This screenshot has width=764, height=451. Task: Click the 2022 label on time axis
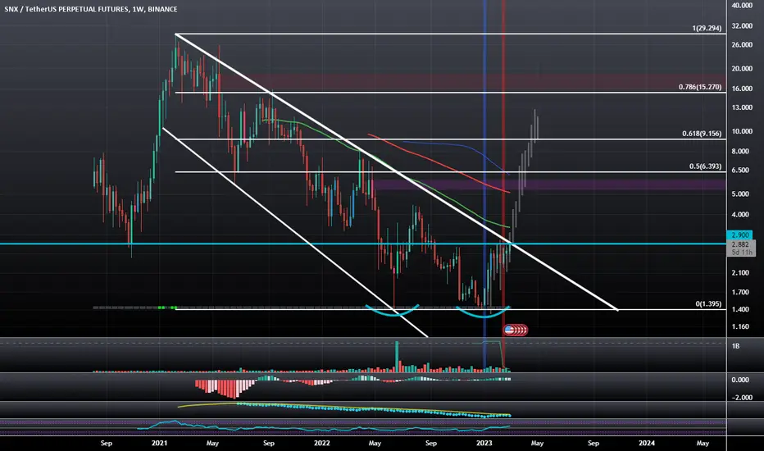(x=321, y=443)
